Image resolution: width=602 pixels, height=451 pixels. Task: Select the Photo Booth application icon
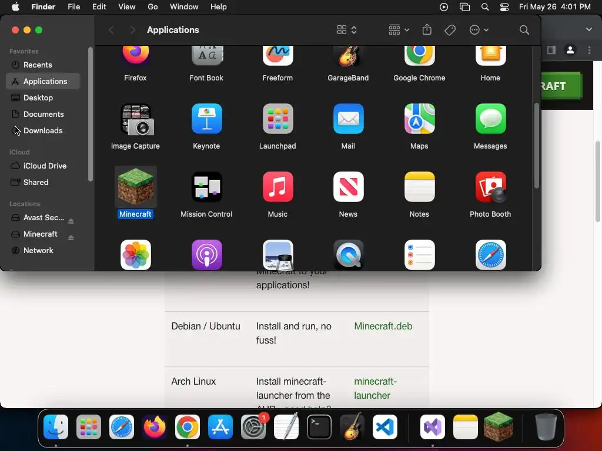[490, 187]
